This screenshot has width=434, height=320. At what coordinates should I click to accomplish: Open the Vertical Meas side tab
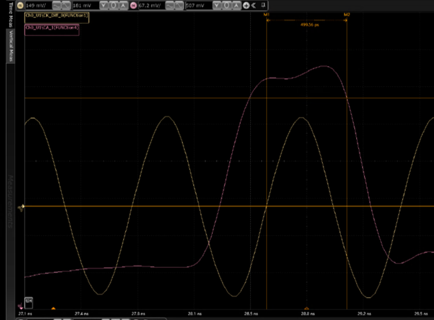[x=10, y=47]
